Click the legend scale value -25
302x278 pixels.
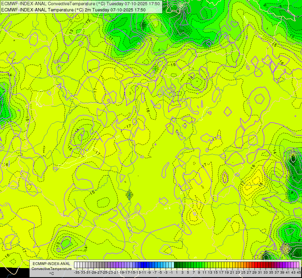[x=105, y=273]
